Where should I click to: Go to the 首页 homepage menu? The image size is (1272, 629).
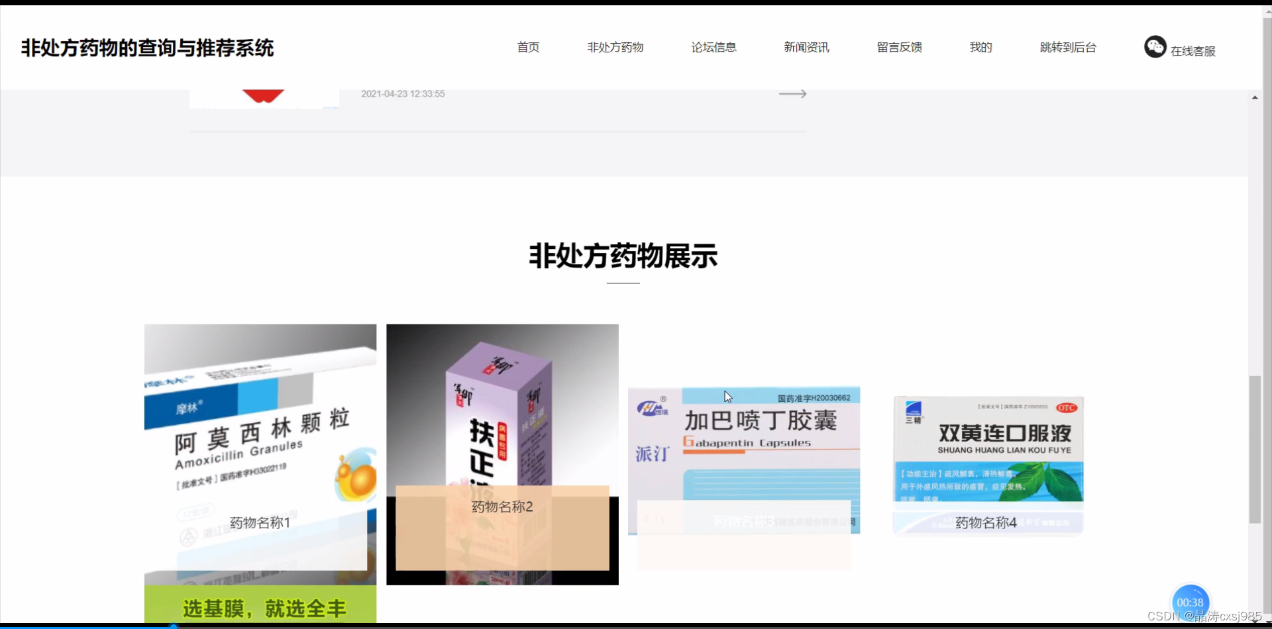click(527, 47)
